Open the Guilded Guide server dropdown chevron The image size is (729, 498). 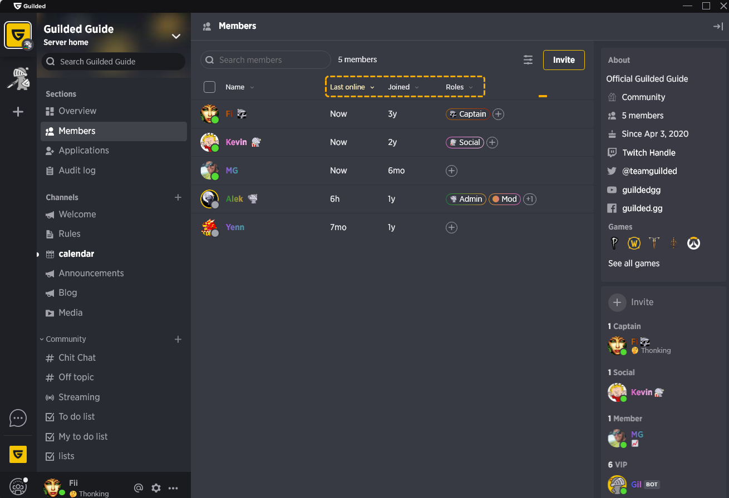pos(176,36)
